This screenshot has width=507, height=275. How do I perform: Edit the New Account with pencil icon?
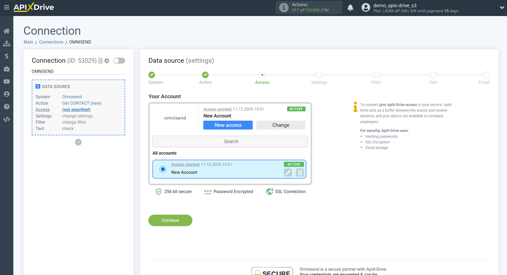coord(288,172)
